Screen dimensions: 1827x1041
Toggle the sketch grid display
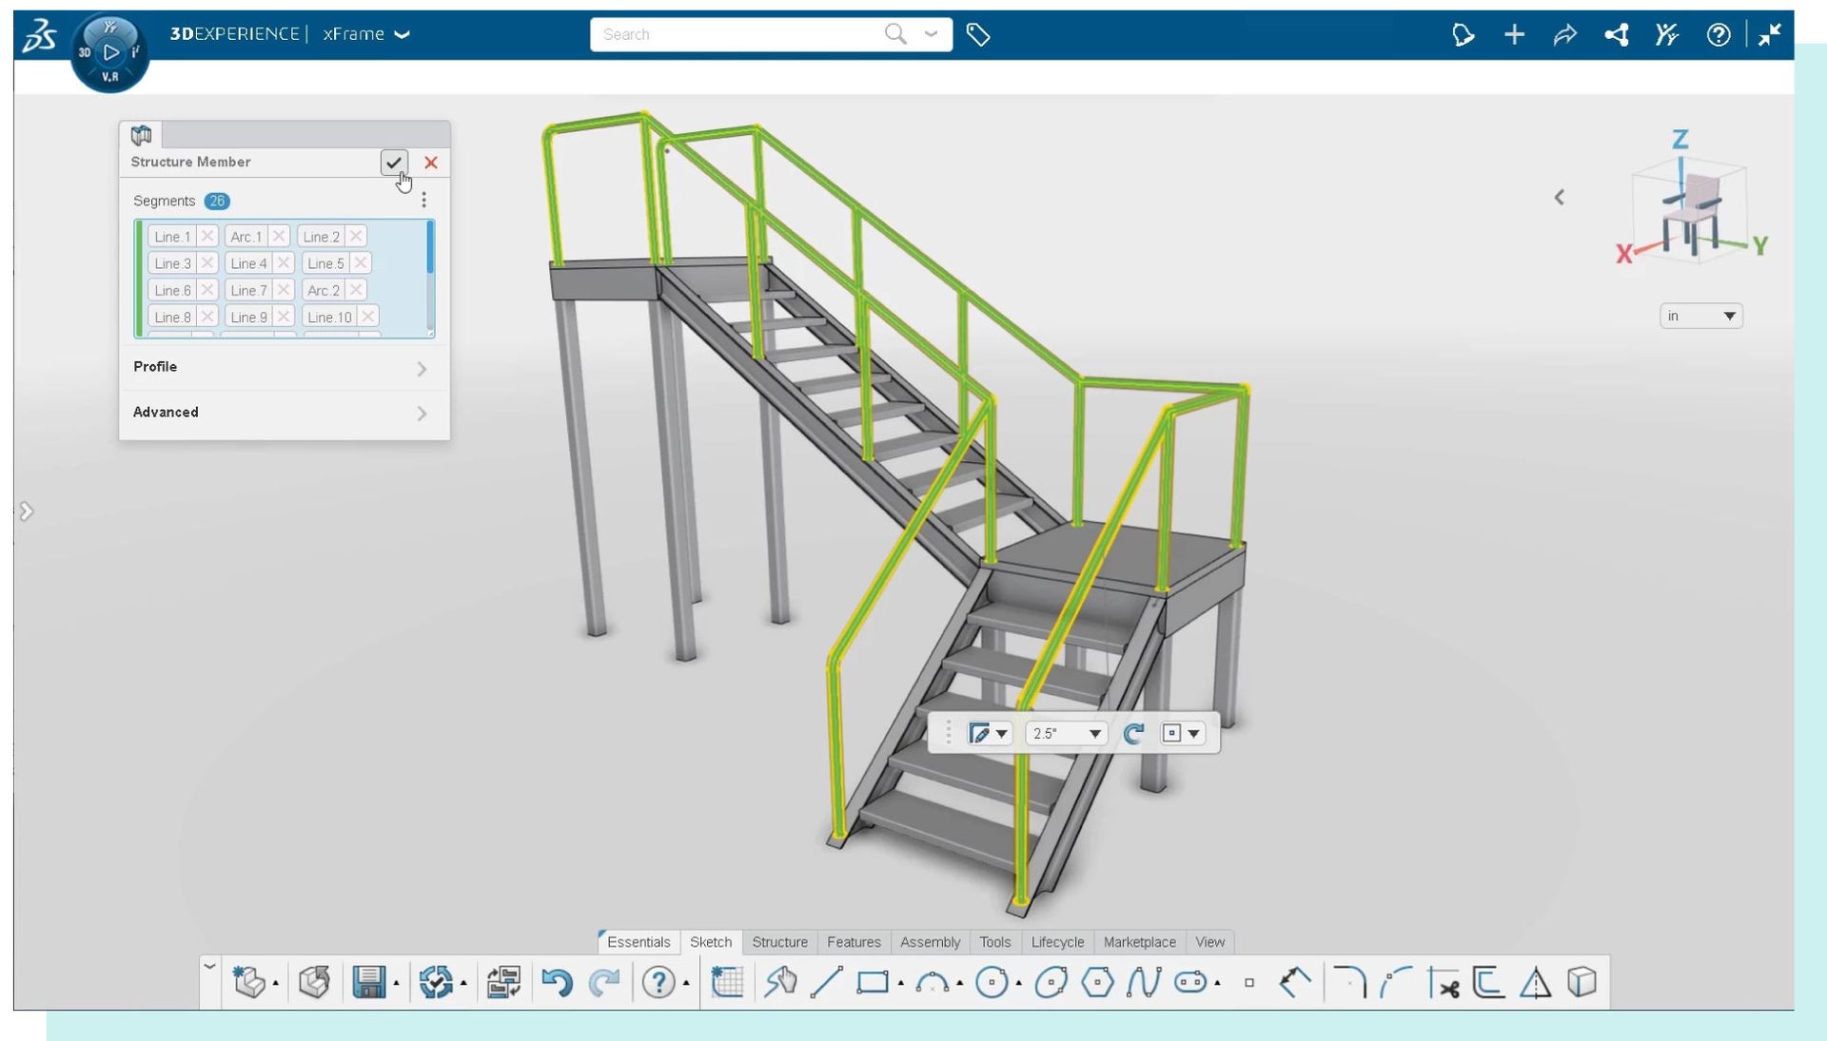click(x=728, y=983)
